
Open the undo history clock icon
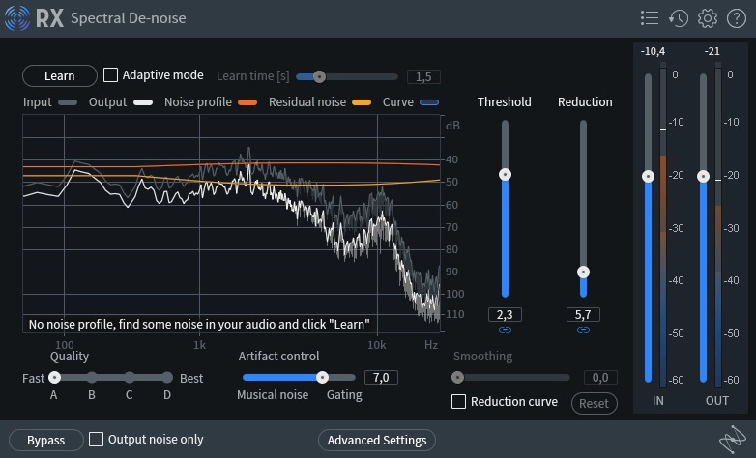tap(679, 18)
